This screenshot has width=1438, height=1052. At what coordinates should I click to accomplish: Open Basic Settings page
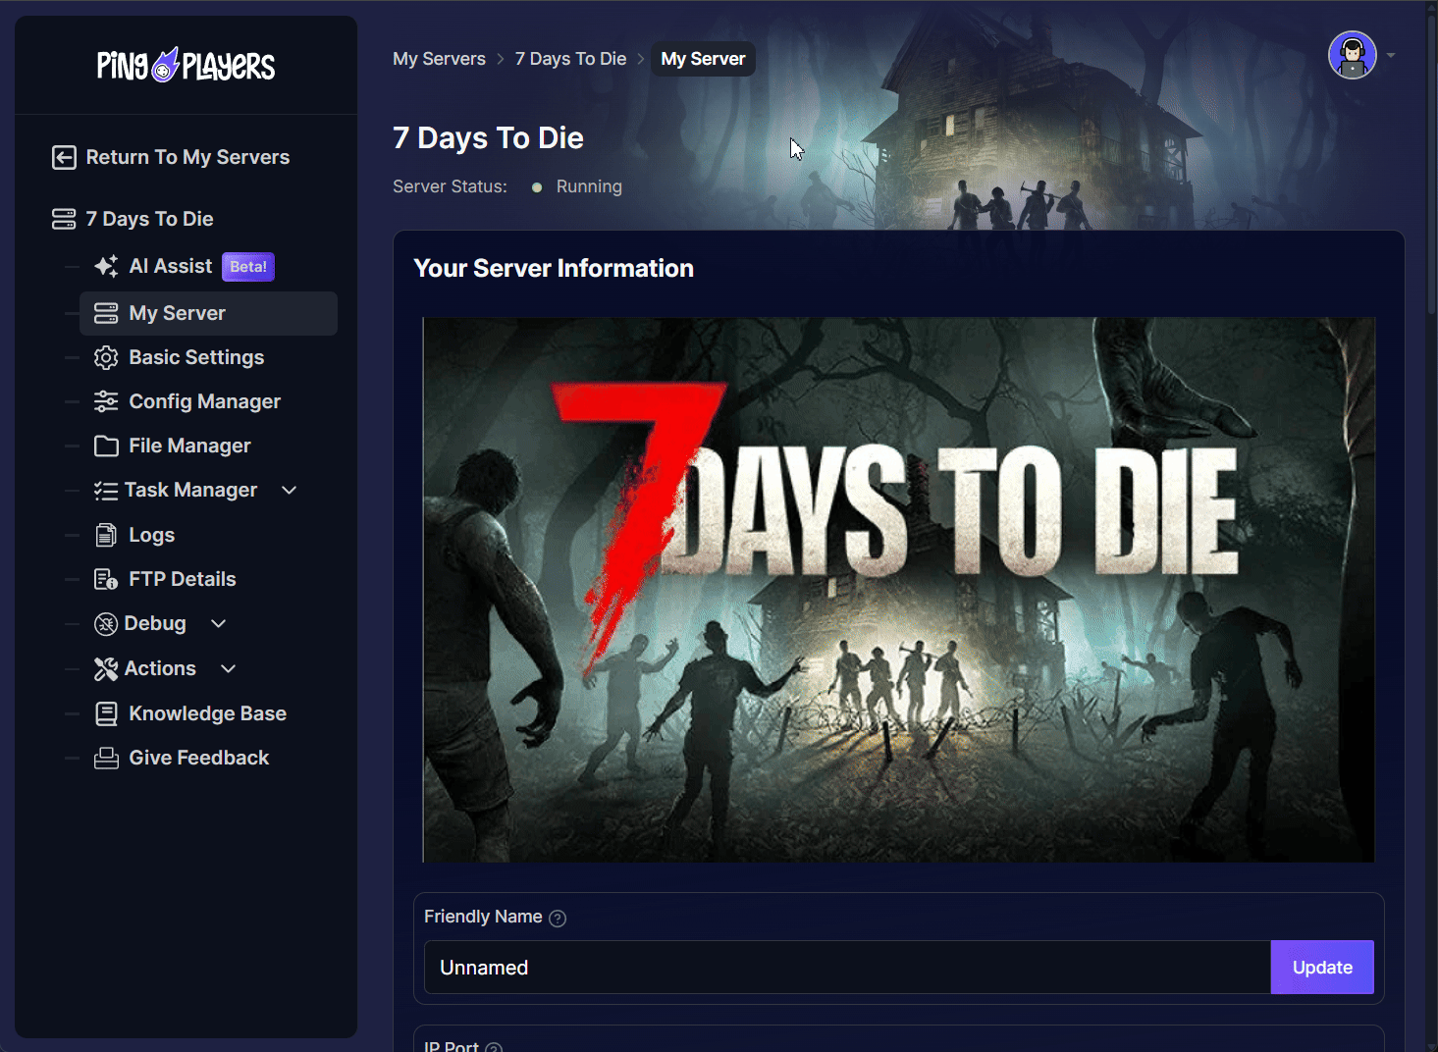coord(196,357)
